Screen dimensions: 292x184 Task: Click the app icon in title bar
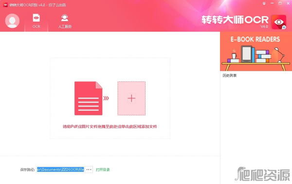(5, 5)
